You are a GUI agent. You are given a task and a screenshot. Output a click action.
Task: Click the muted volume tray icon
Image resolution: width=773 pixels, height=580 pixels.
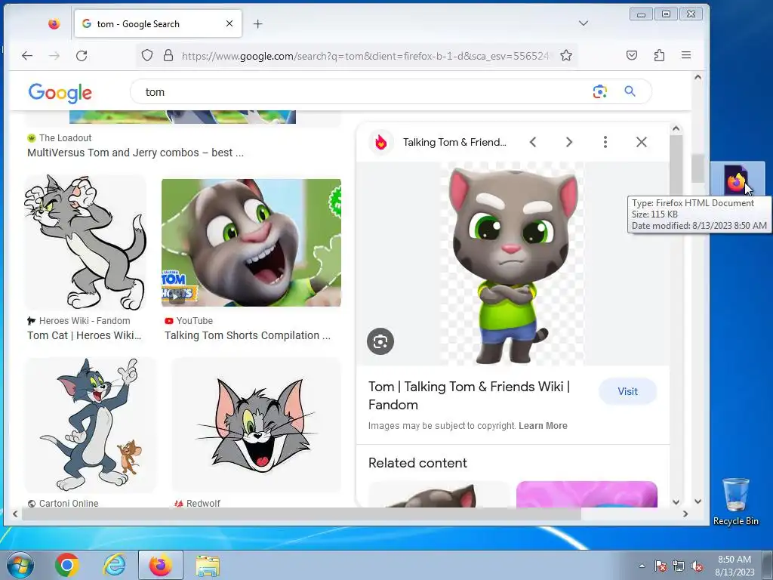(x=697, y=566)
